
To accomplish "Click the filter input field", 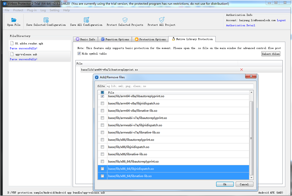I will 180,86.
